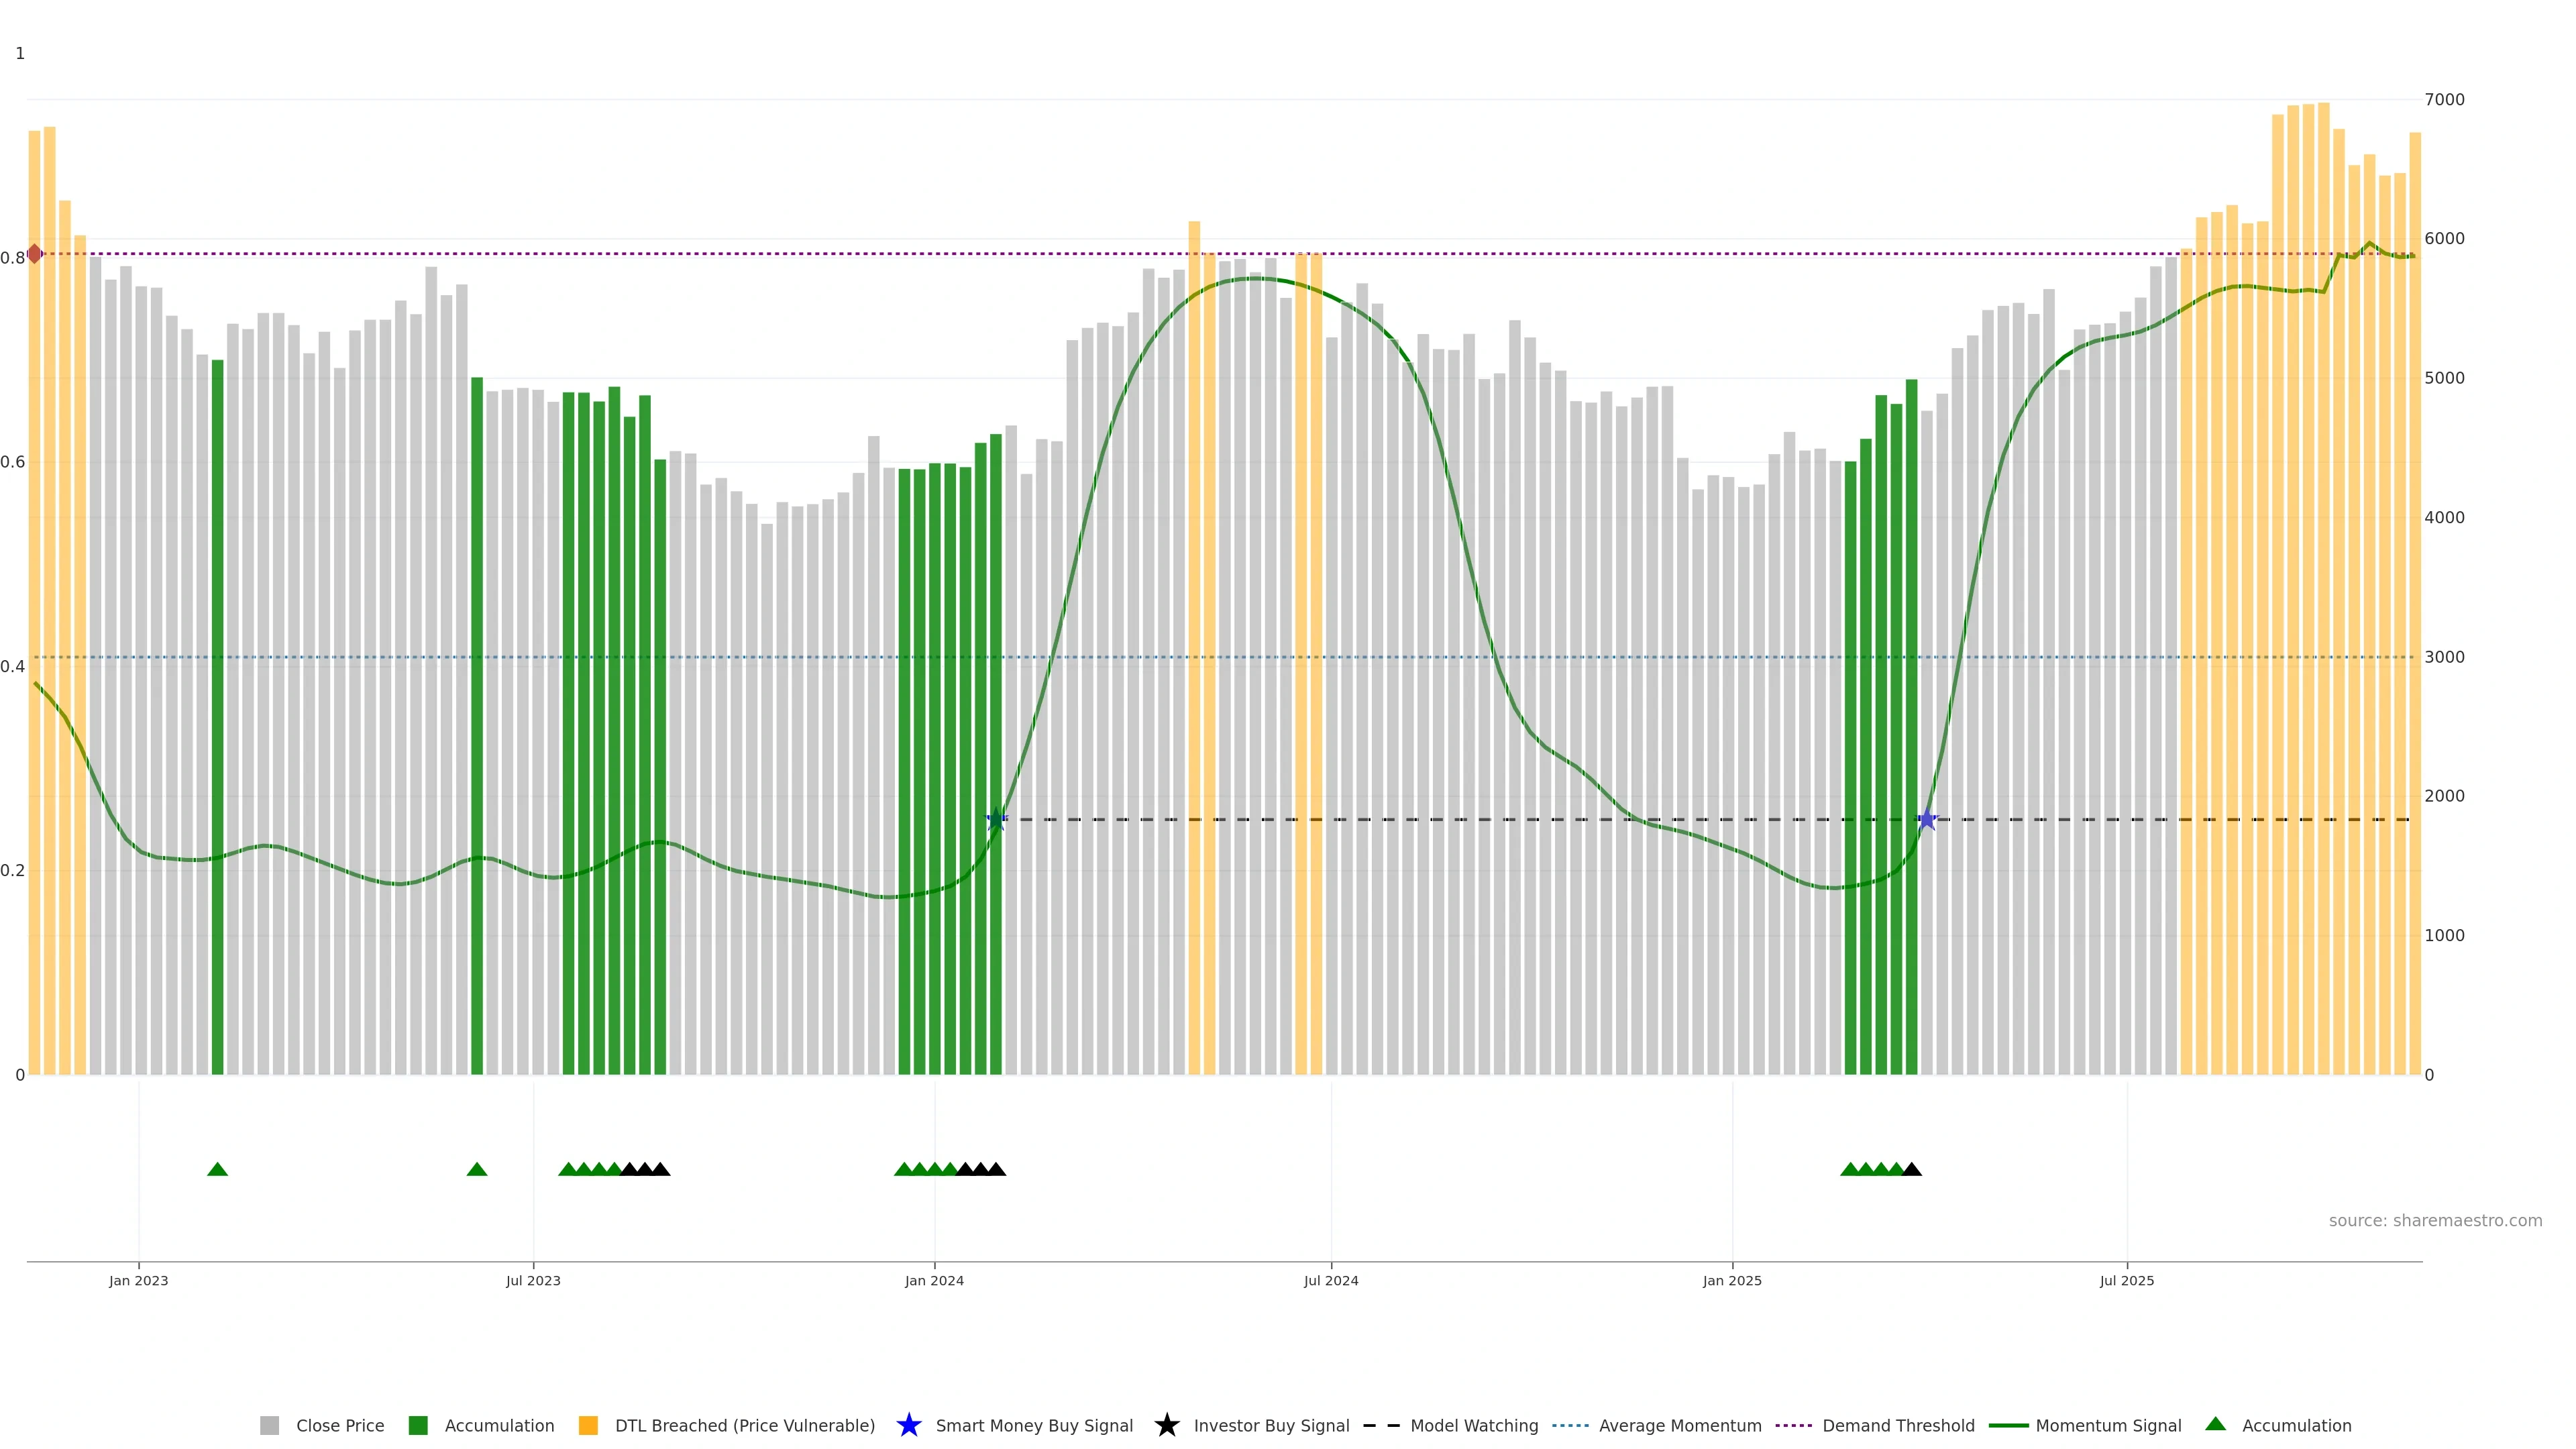The height and width of the screenshot is (1449, 2576).
Task: Click the last black triangle in 2025
Action: 1911,1170
